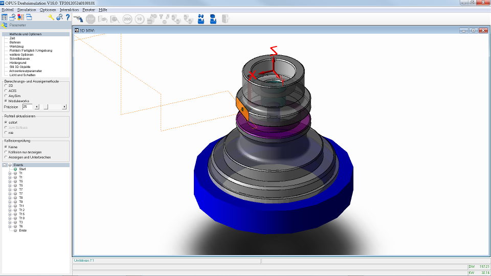Expand the T12 event node

coord(10,210)
